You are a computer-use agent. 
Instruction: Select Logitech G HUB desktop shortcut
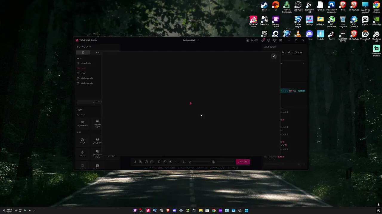pos(309,7)
